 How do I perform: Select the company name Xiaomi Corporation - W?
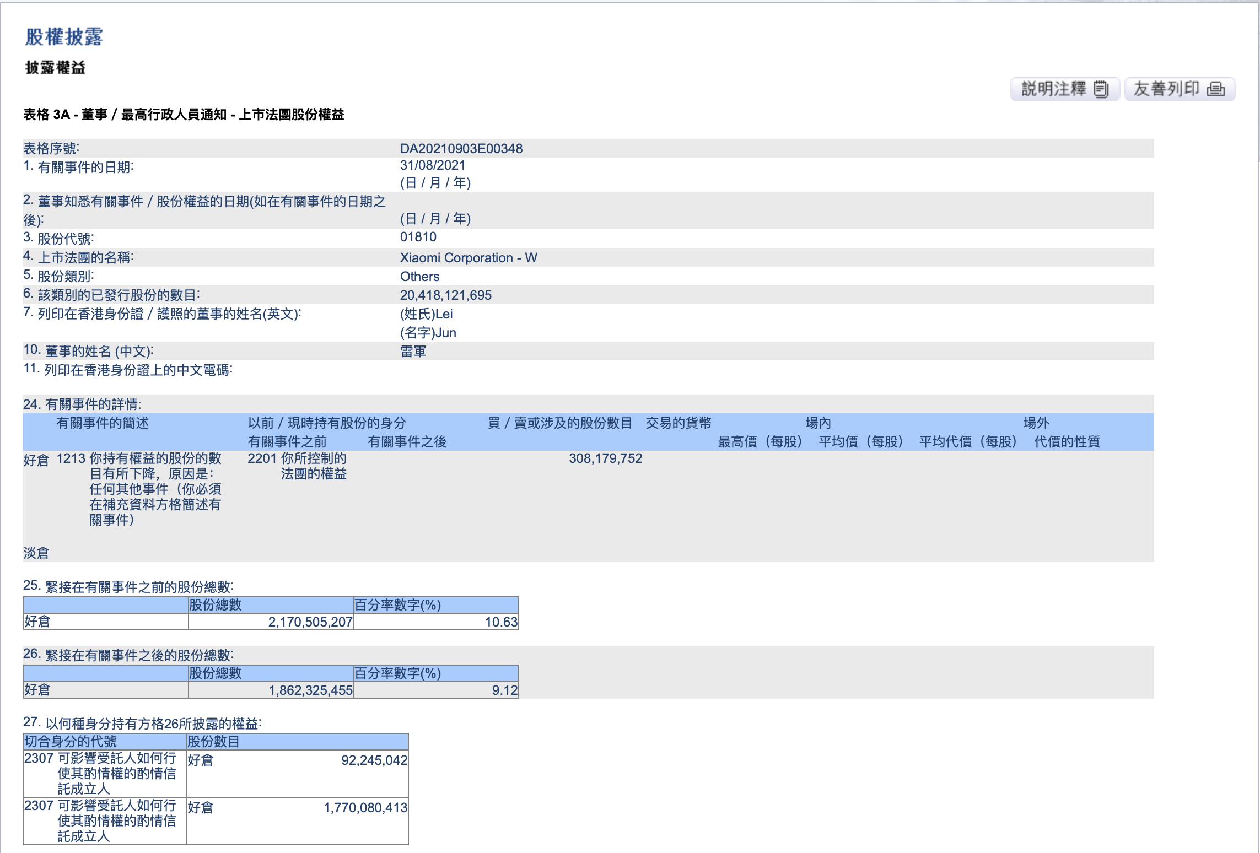469,257
